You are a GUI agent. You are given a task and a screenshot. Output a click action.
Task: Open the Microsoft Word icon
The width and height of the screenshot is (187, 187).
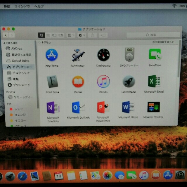[128, 107]
